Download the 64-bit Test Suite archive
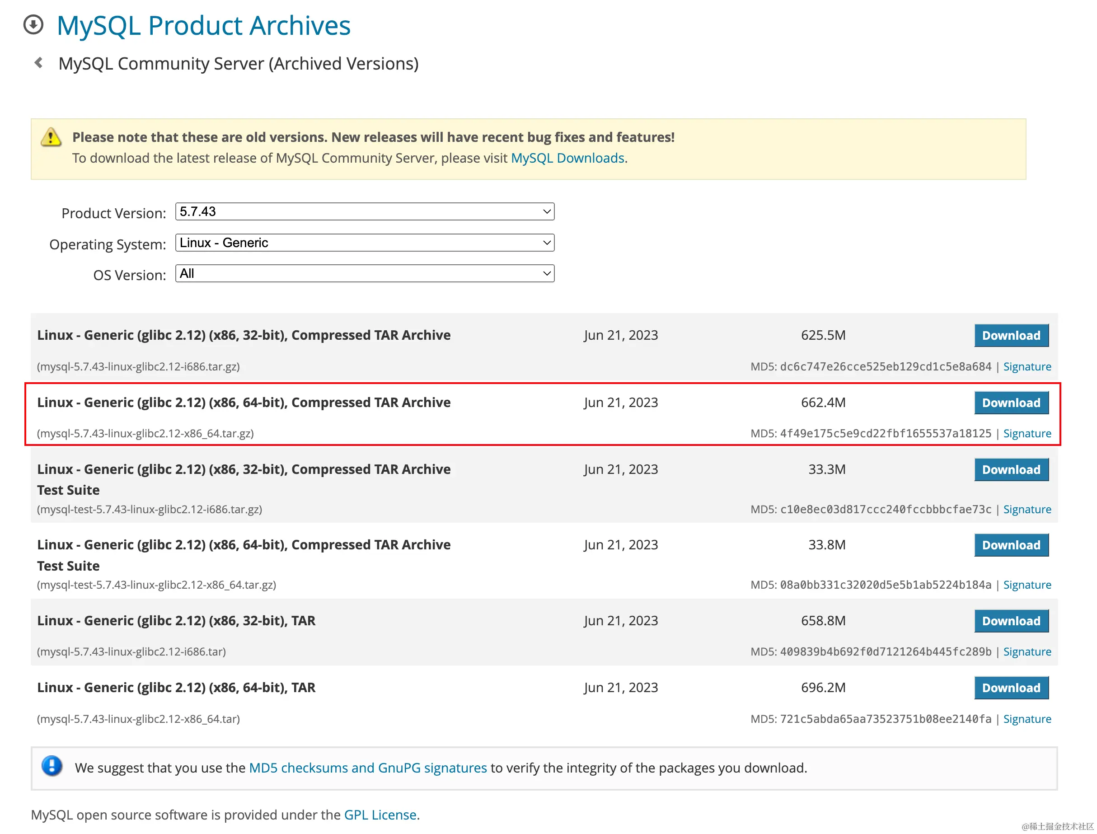 (1011, 545)
